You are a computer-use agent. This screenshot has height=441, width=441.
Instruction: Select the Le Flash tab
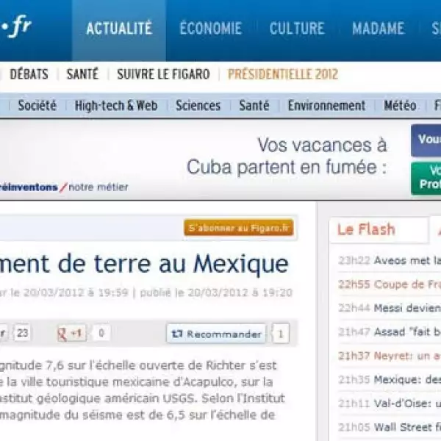coord(379,229)
